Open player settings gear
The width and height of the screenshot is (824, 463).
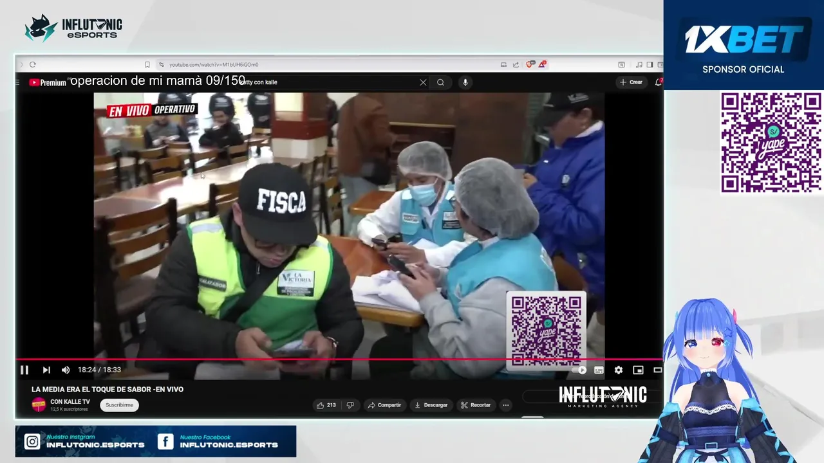(x=619, y=370)
